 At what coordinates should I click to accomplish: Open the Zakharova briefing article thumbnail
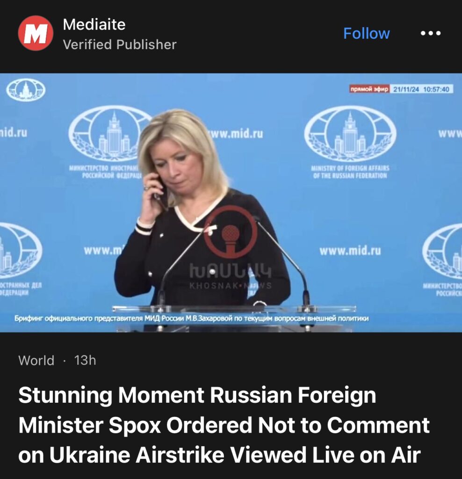pyautogui.click(x=231, y=203)
